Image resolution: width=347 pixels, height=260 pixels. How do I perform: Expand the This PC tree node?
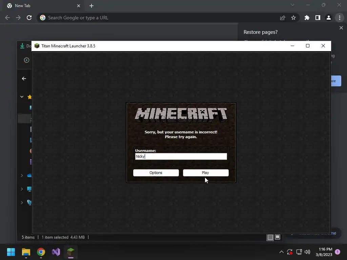tap(22, 189)
